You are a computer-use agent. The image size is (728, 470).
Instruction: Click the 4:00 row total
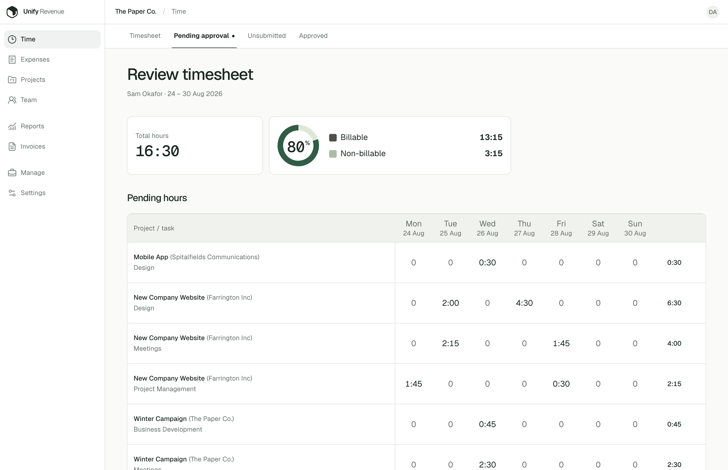tap(674, 344)
